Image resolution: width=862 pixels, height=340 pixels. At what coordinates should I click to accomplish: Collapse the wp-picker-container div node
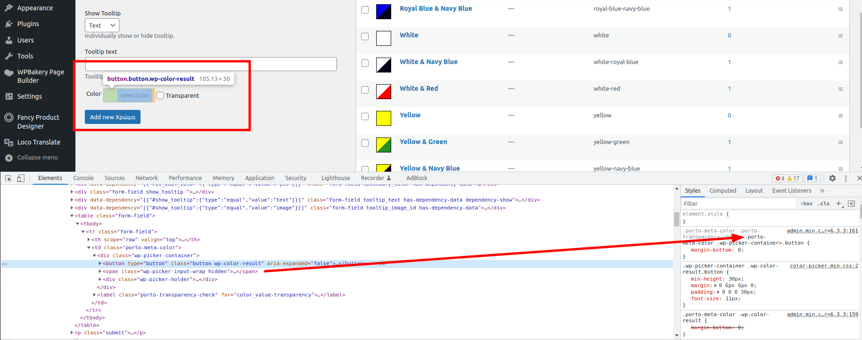(x=95, y=255)
